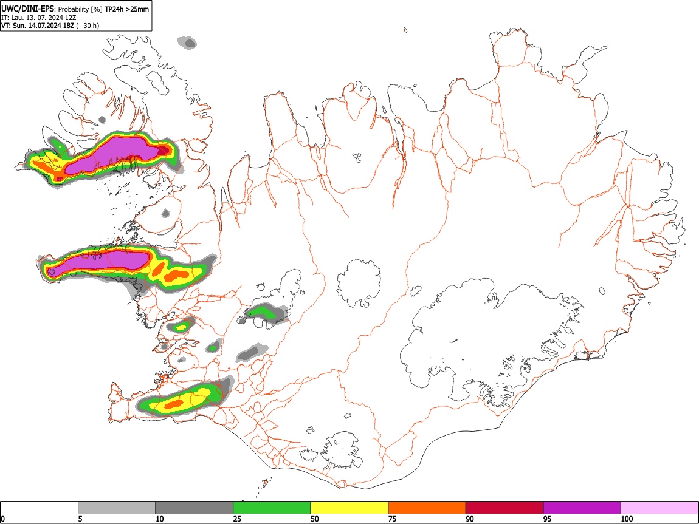Click the title text 'UWC/DINI-EPS'
The height and width of the screenshot is (524, 699).
[27, 9]
